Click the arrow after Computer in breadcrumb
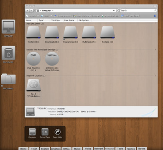Image resolution: width=163 pixels, height=150 pixels. pyautogui.click(x=53, y=11)
